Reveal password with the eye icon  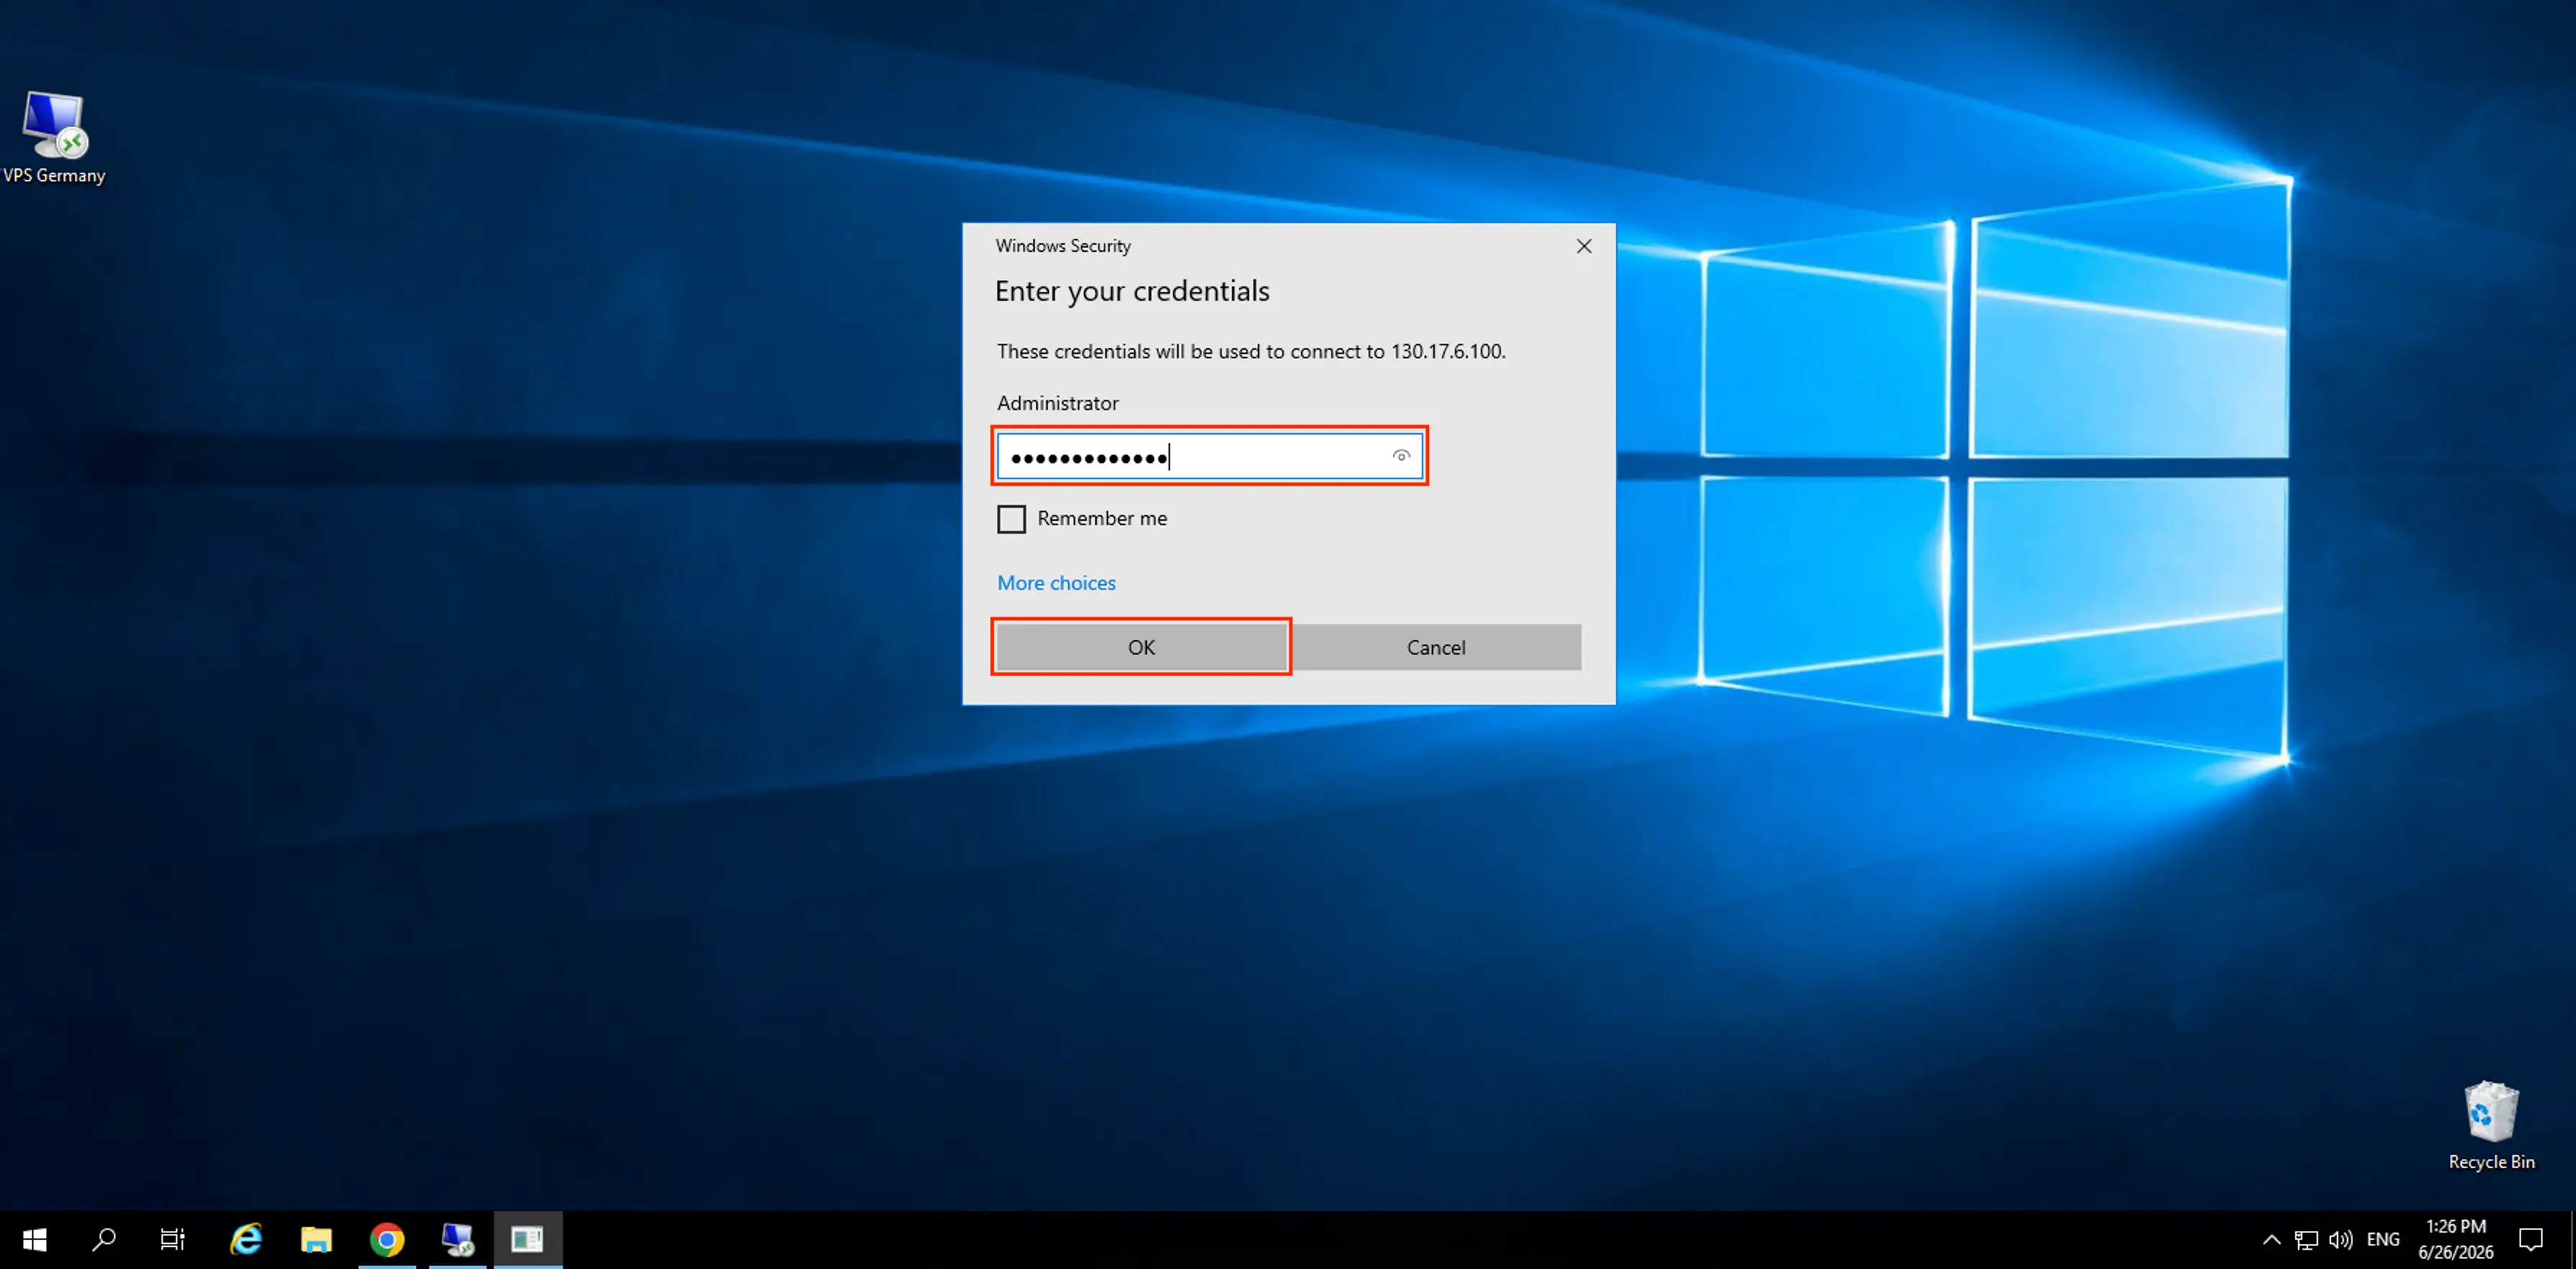[x=1401, y=456]
